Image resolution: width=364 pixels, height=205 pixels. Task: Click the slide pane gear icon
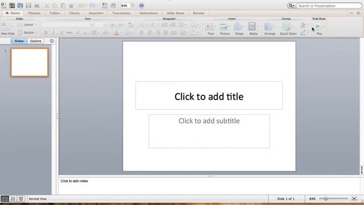click(52, 41)
